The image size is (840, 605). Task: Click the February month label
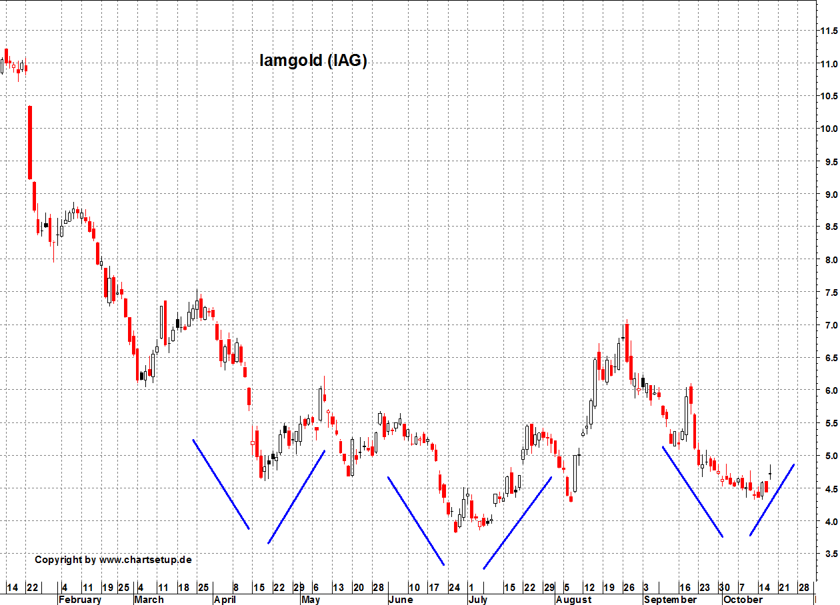pos(80,600)
